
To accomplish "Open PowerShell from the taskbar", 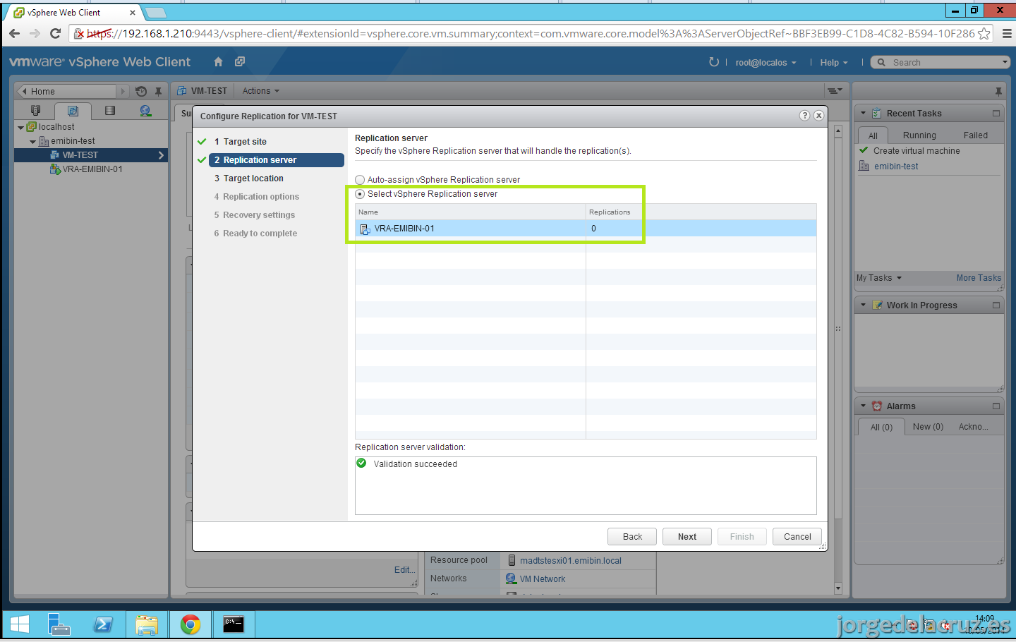I will [103, 624].
